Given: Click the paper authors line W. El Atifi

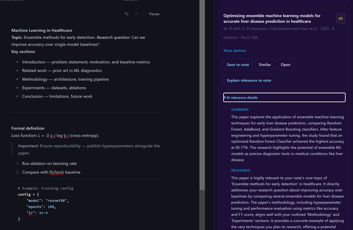Looking at the screenshot, I should pyautogui.click(x=279, y=28).
